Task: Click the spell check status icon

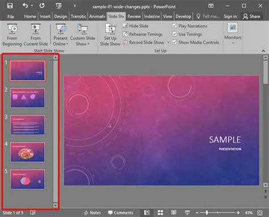Action: [x=32, y=212]
